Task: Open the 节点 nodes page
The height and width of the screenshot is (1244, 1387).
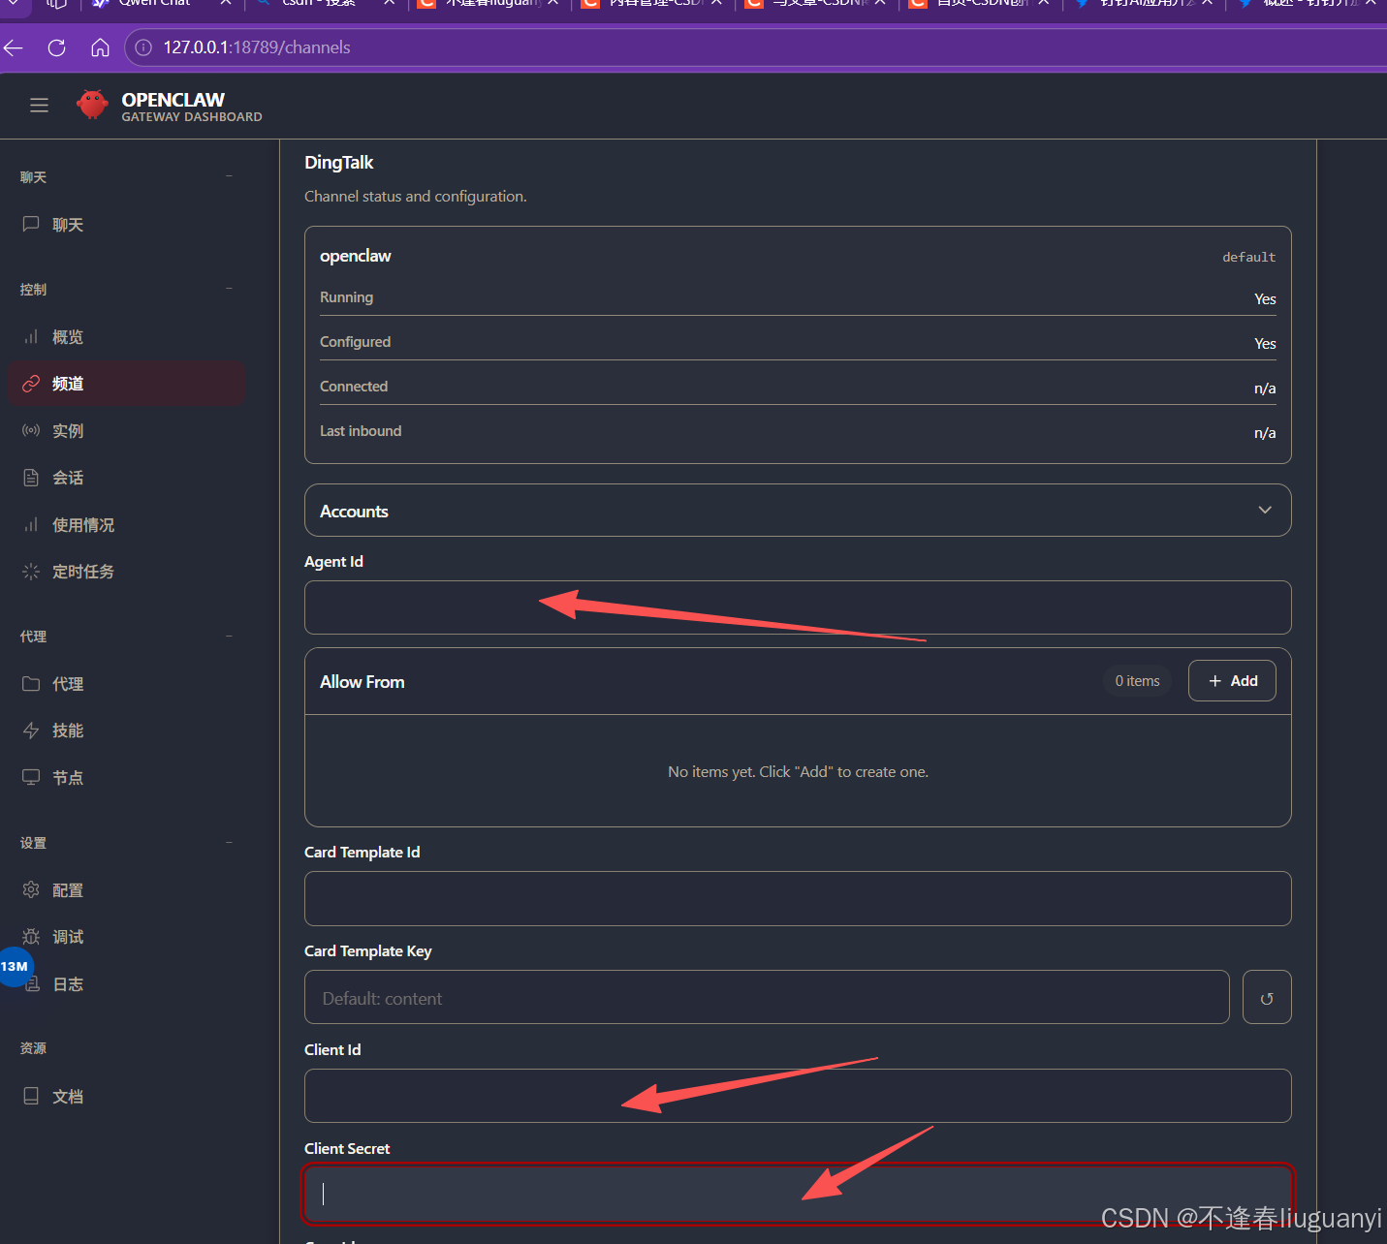Action: pyautogui.click(x=126, y=778)
